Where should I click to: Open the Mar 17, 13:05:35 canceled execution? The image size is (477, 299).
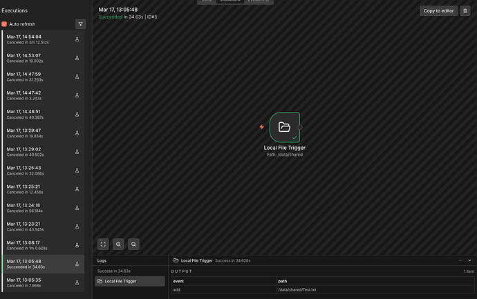(x=43, y=282)
